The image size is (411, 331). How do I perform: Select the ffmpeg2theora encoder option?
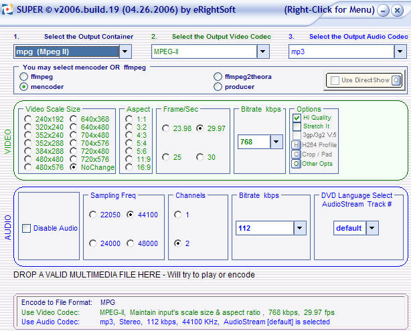pos(218,77)
